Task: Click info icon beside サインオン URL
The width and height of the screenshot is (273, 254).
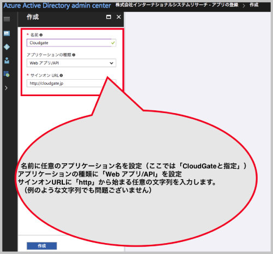Action: coord(61,75)
